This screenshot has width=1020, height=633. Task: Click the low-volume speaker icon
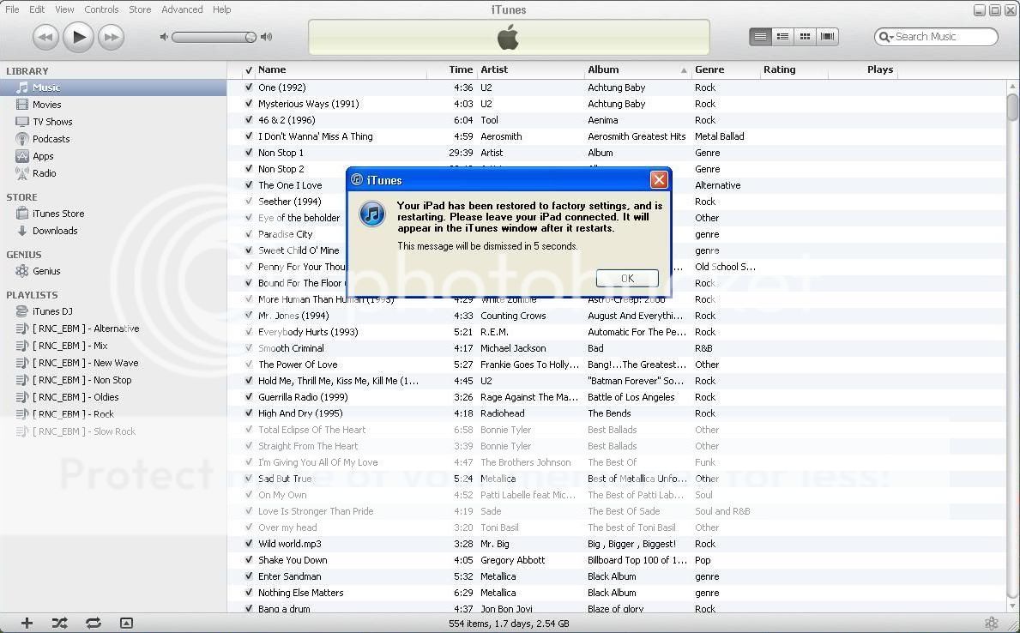(x=164, y=37)
